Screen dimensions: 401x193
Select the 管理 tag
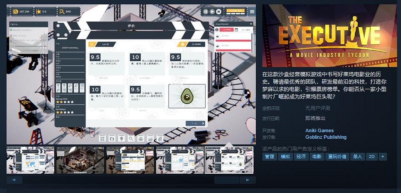pyautogui.click(x=269, y=157)
